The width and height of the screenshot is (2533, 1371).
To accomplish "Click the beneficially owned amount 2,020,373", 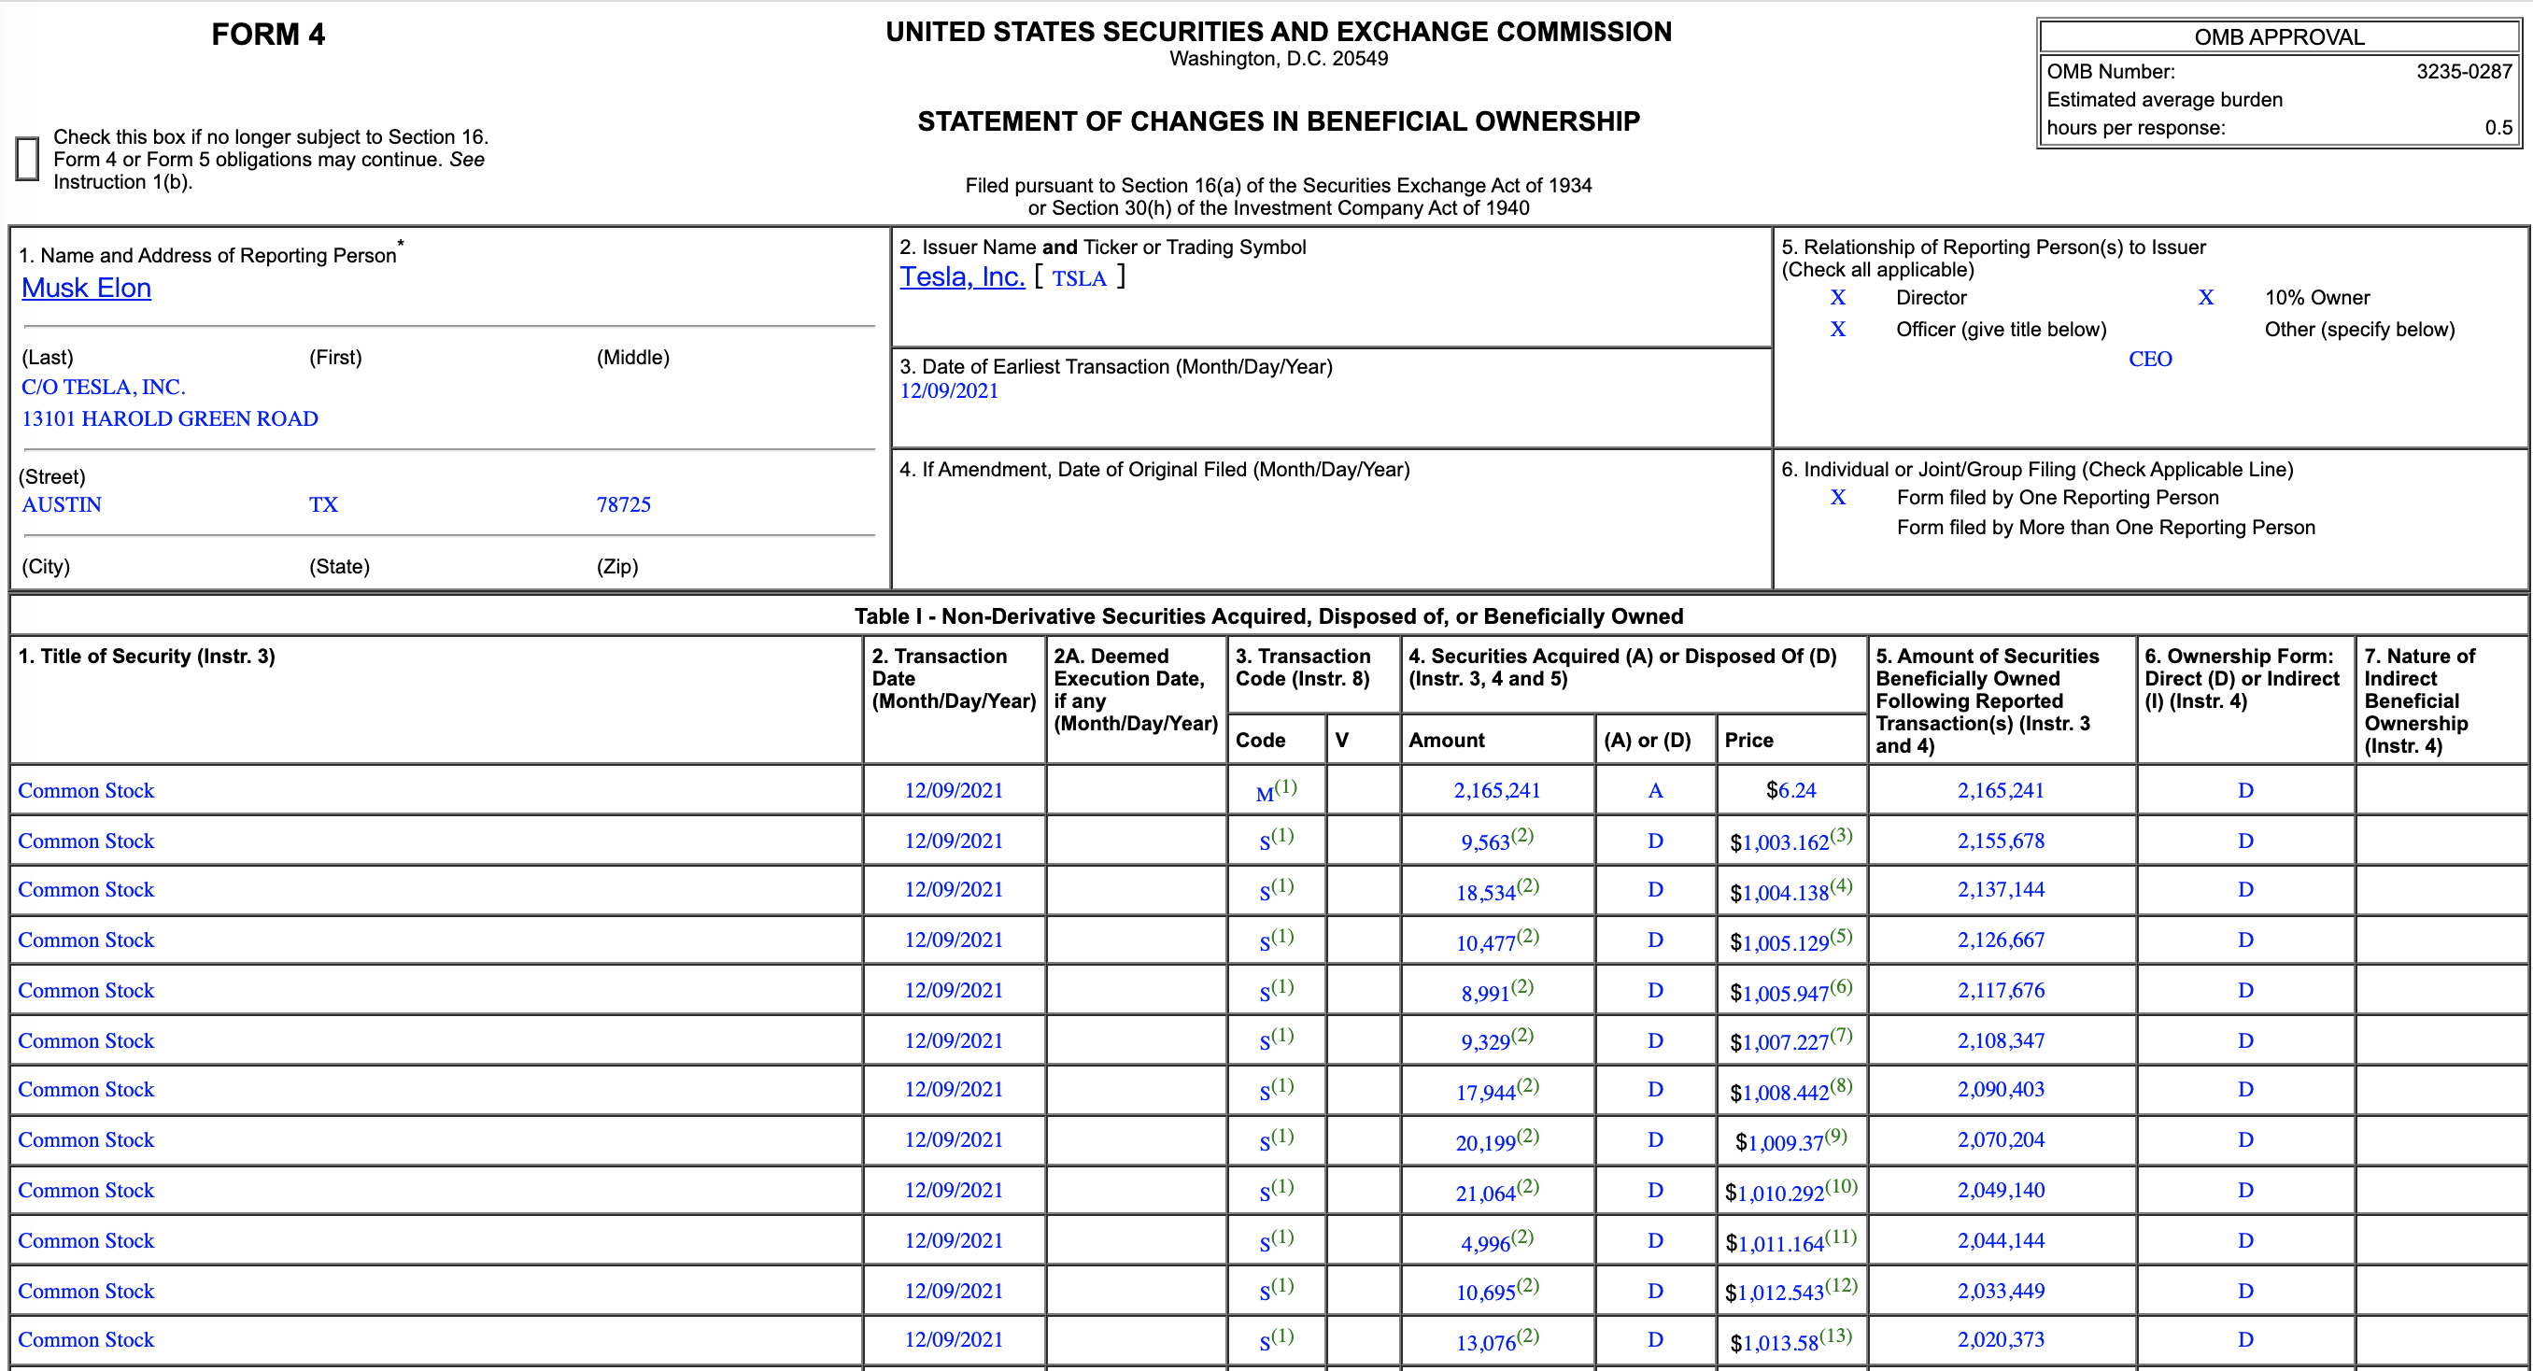I will (x=2000, y=1339).
